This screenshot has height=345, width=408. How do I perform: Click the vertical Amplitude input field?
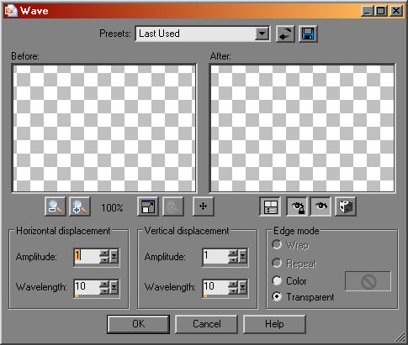(x=215, y=256)
